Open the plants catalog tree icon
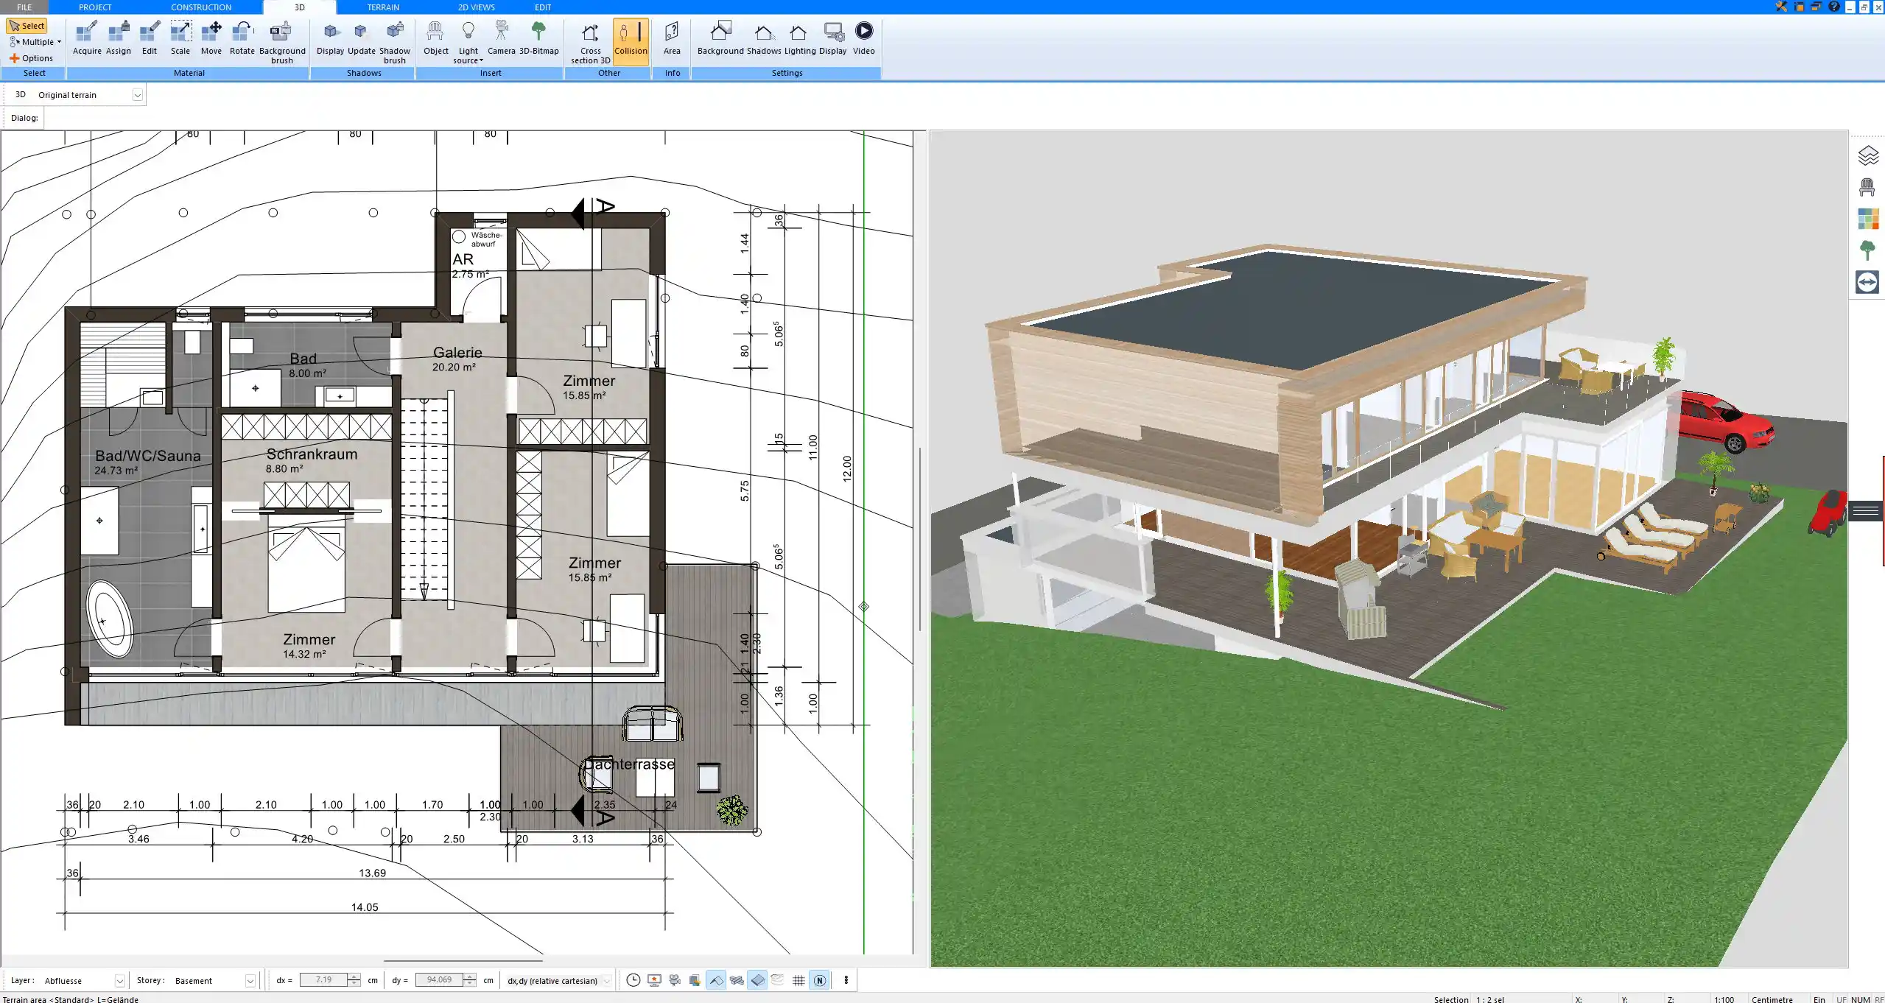This screenshot has width=1885, height=1003. (1867, 250)
